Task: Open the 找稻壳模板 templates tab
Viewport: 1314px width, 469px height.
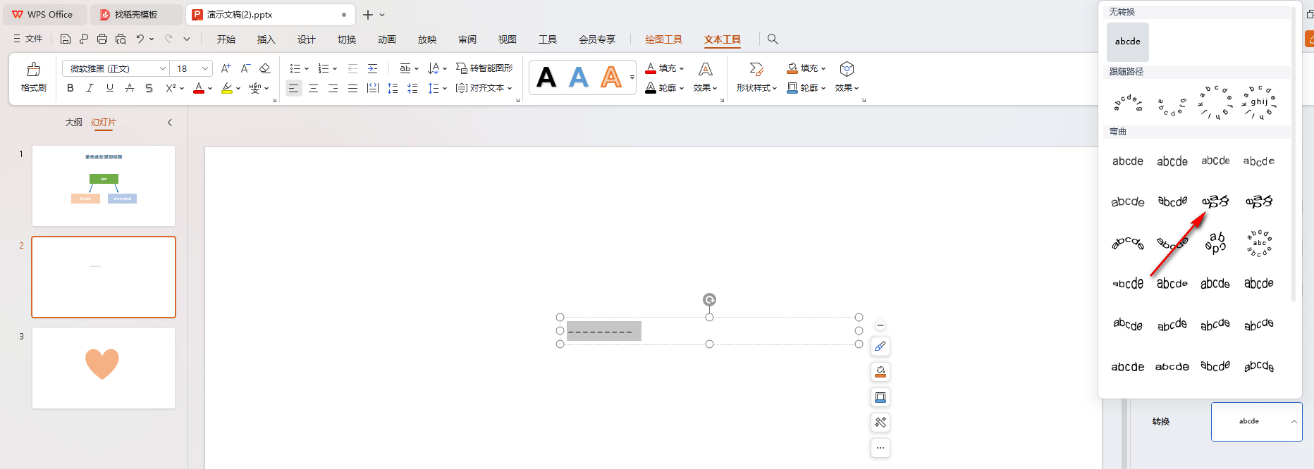Action: [137, 14]
